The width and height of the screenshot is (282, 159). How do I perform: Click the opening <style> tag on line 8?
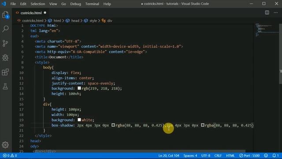(42, 62)
